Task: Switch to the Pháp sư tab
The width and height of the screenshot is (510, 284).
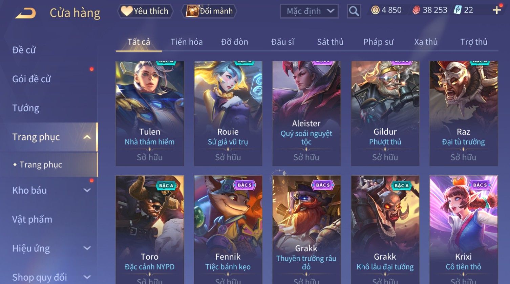Action: (x=378, y=42)
